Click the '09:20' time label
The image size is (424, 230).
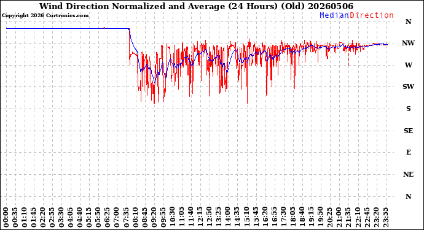154,218
